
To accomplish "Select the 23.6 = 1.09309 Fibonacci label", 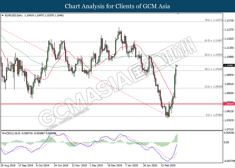I will pos(214,87).
